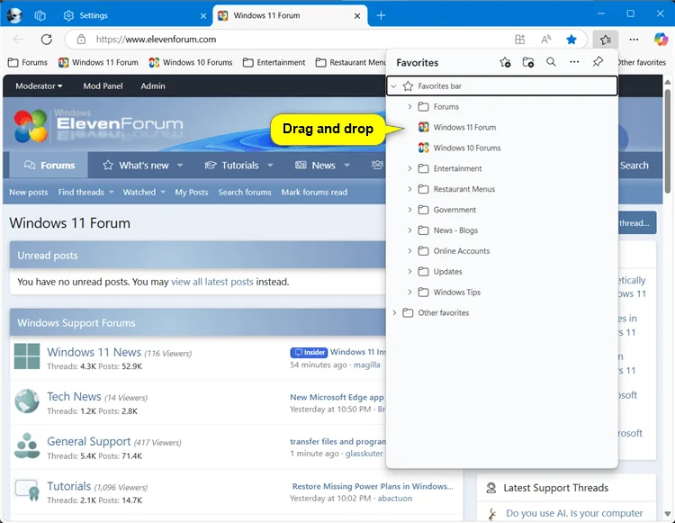This screenshot has width=675, height=523.
Task: Click New posts sub-navigation link
Action: [x=29, y=192]
